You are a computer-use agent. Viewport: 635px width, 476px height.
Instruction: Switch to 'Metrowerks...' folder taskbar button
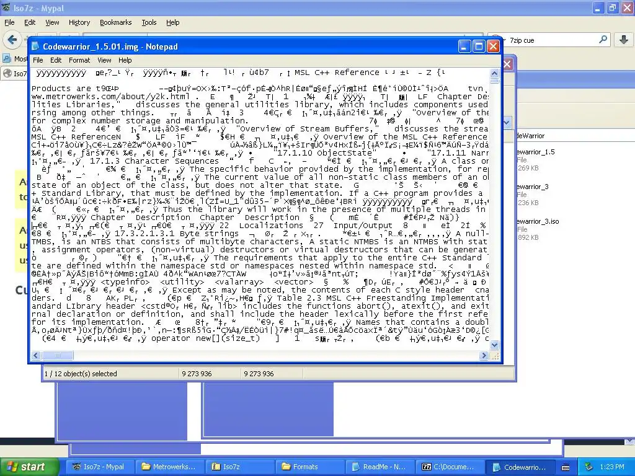pyautogui.click(x=169, y=467)
